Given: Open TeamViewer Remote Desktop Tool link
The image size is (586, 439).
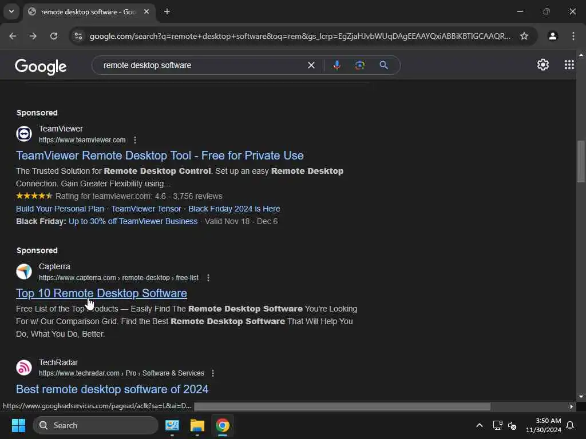Looking at the screenshot, I should click(x=160, y=155).
